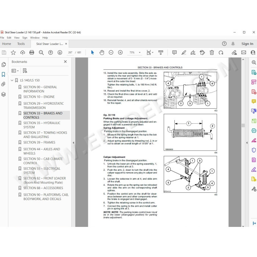257x257 pixels.
Task: Collapse the LS 140/LS 150 bookmark tree
Action: (x=12, y=80)
